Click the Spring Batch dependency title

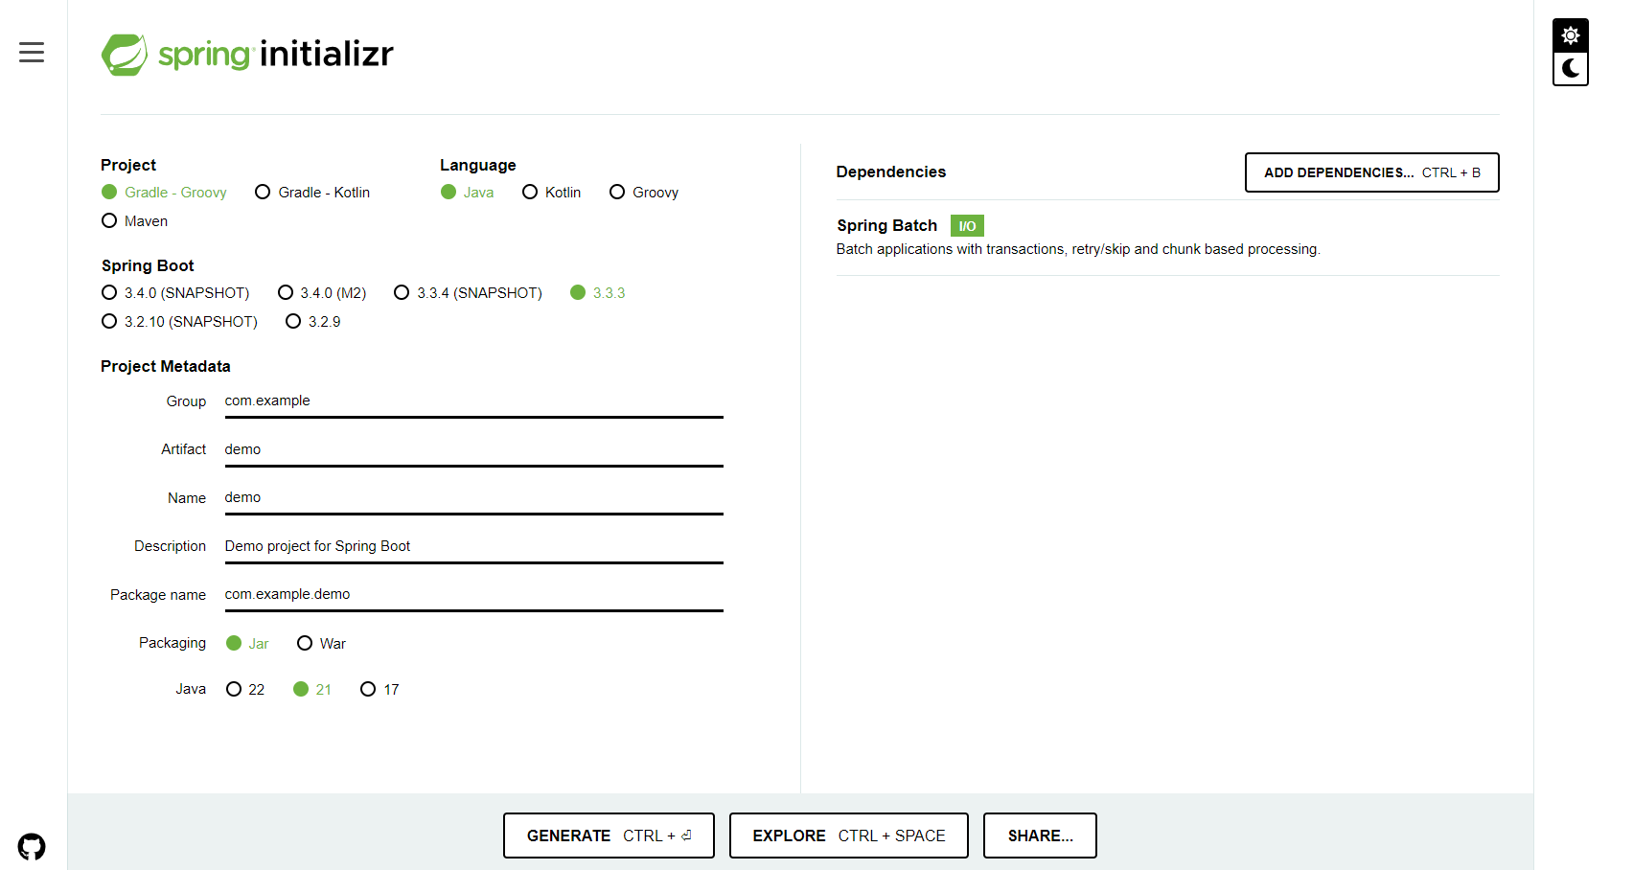(x=887, y=226)
